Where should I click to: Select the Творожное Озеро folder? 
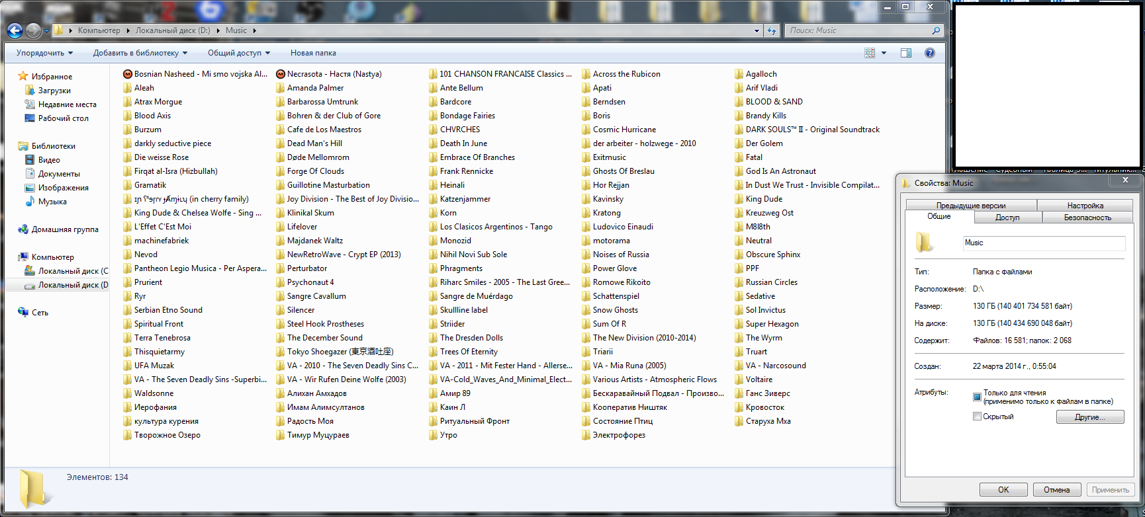(x=161, y=435)
